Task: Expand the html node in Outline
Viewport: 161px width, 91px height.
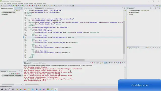Action: pyautogui.click(x=128, y=15)
